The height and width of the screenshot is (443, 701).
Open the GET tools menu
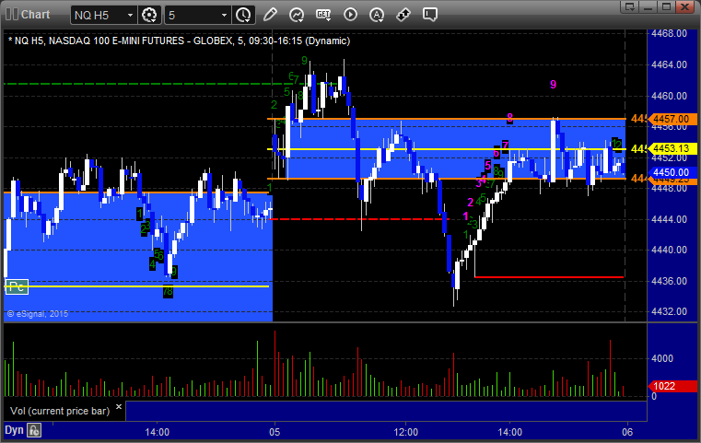click(x=323, y=15)
